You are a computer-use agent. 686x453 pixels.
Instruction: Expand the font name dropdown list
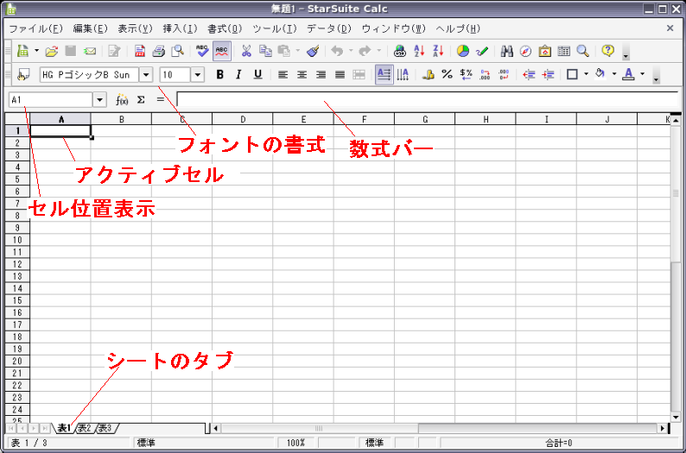coord(146,75)
